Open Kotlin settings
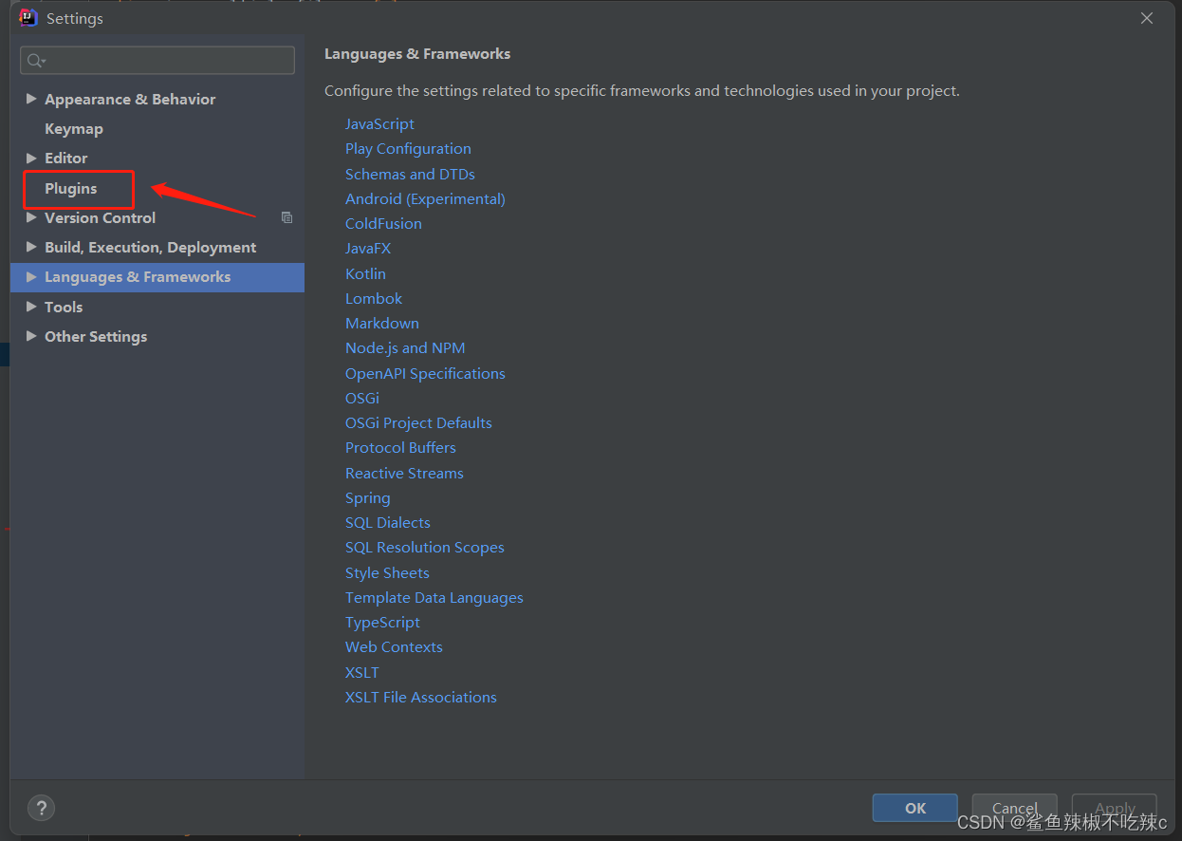The image size is (1182, 841). pos(365,273)
